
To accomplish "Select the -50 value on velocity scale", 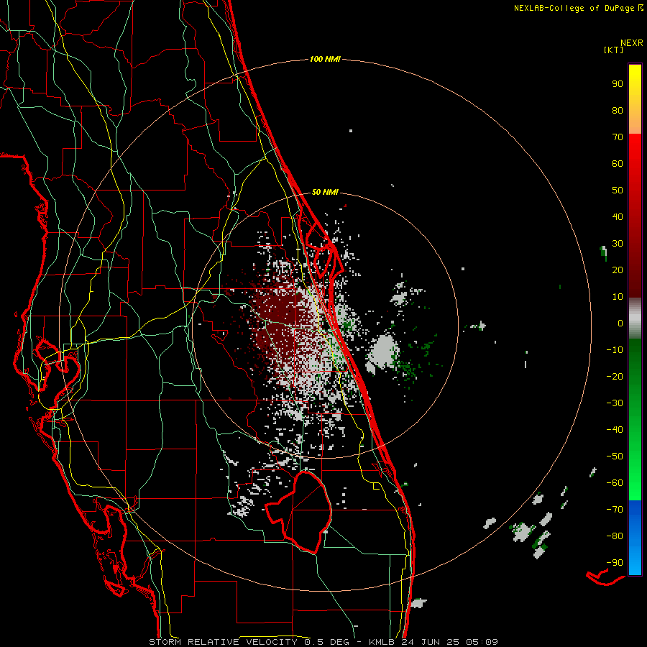I will tap(615, 456).
